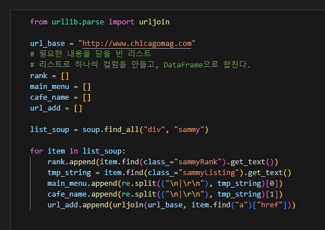Open the http://www.chicagomag.com URL link

pos(137,44)
